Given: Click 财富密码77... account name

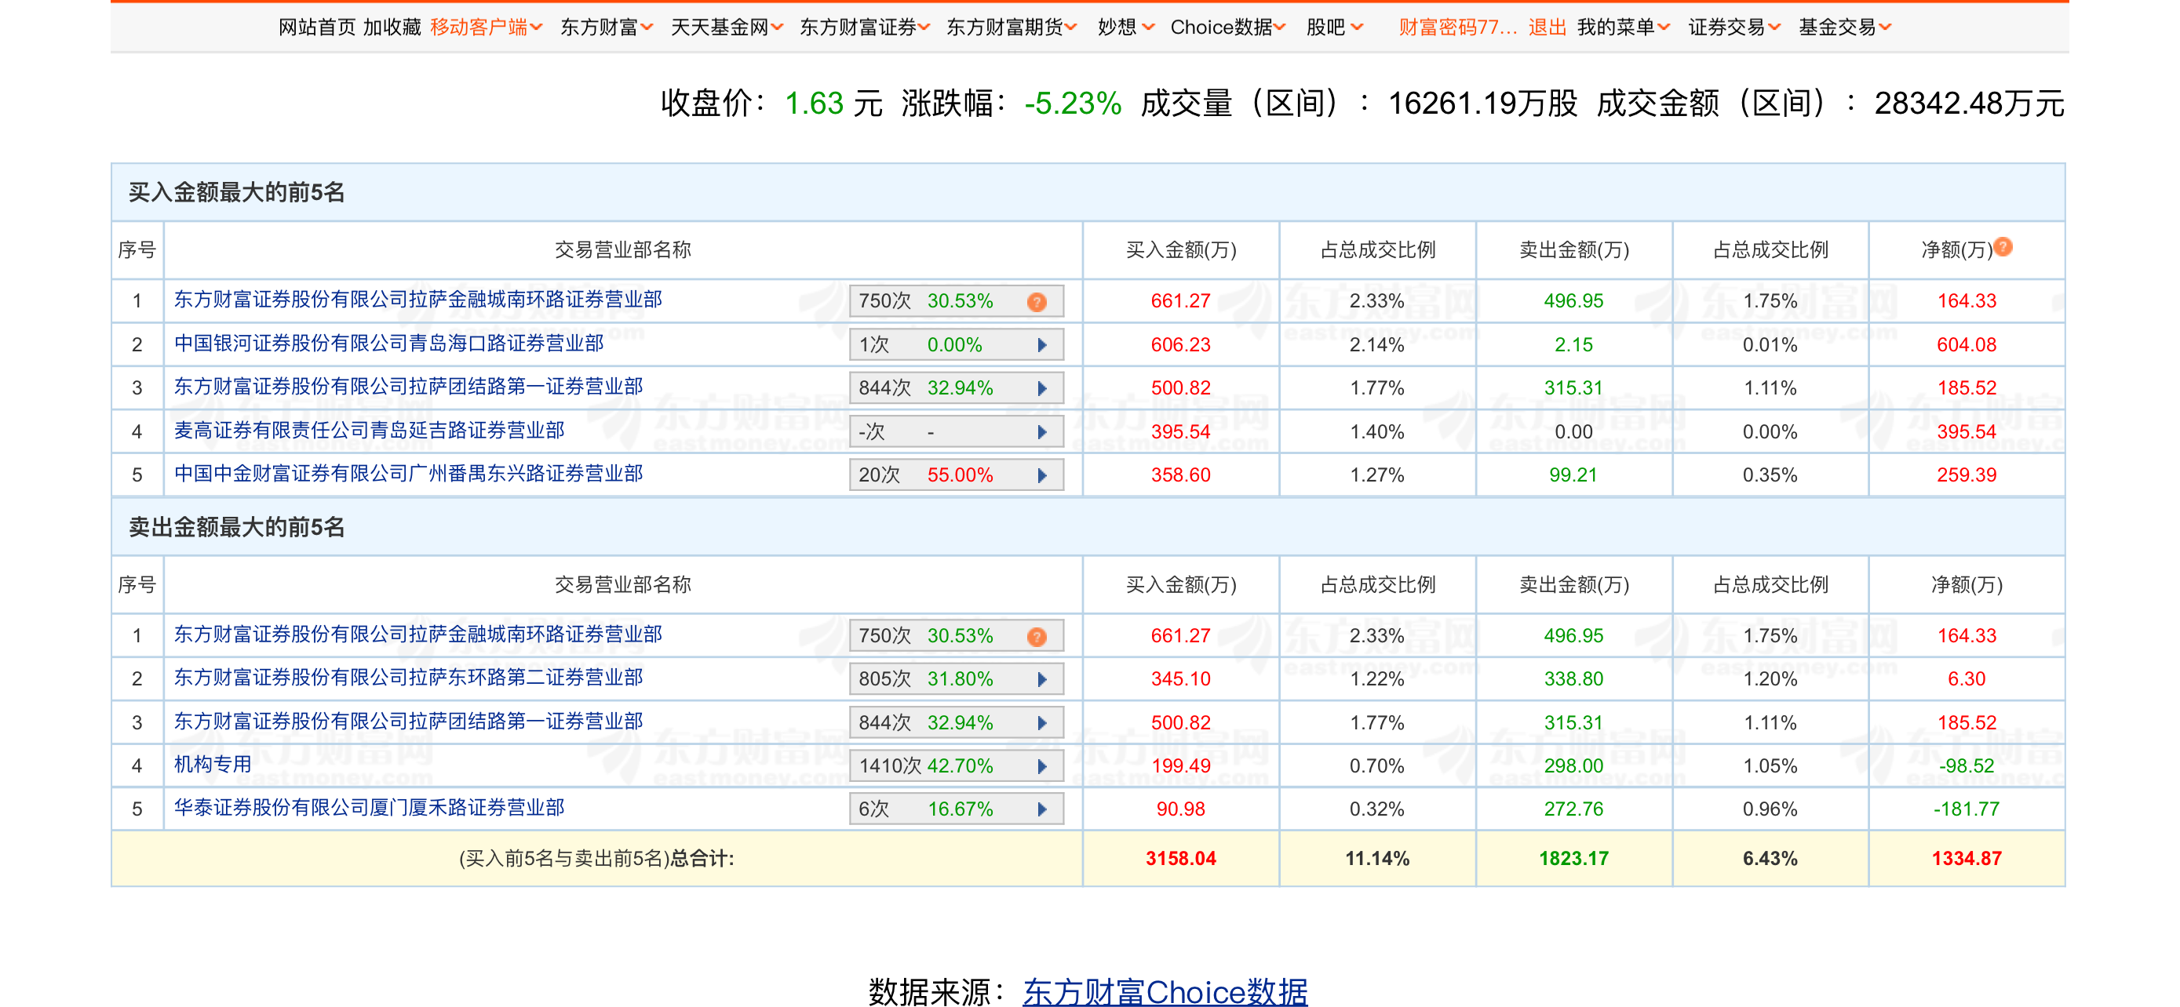Looking at the screenshot, I should coord(1457,27).
